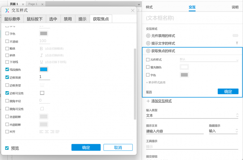Open blue 线段颜色 swatch
The width and height of the screenshot is (243, 160).
click(44, 69)
